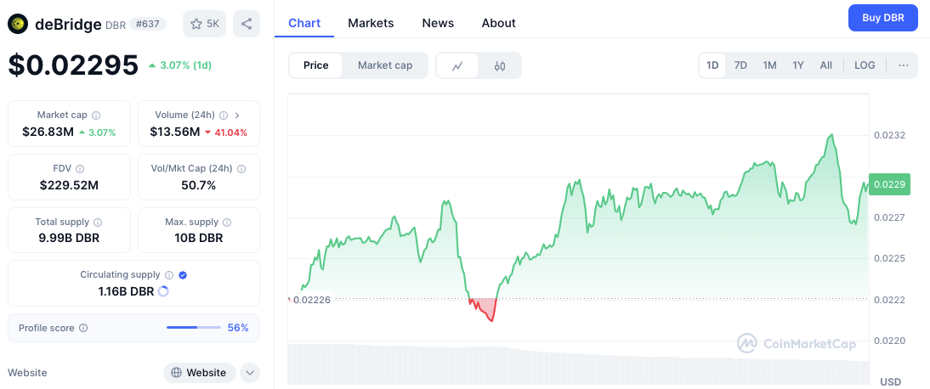Open Profile score info icon
Viewport: 930px width, 389px height.
83,328
